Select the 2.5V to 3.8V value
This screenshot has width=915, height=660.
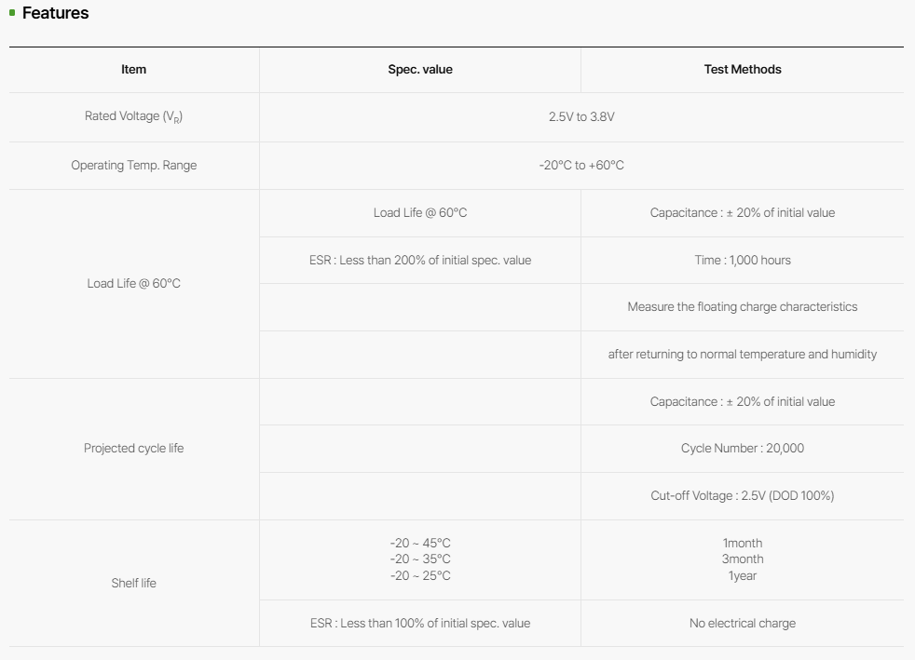tap(581, 116)
